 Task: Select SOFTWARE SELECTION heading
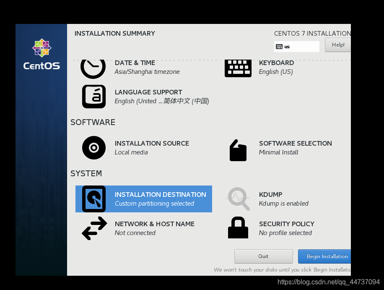(x=296, y=144)
